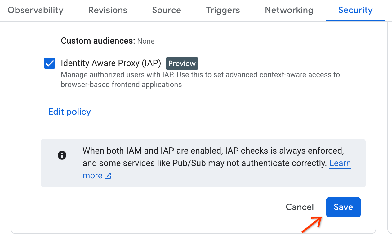Click the None value beside Custom audiences

click(x=146, y=41)
